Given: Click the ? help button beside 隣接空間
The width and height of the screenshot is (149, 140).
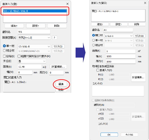Looking at the screenshot, I should pos(55,38).
